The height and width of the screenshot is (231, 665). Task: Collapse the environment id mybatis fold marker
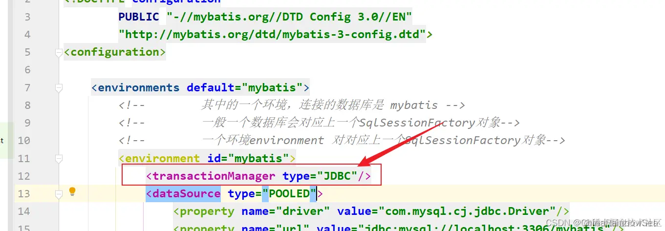pos(59,159)
